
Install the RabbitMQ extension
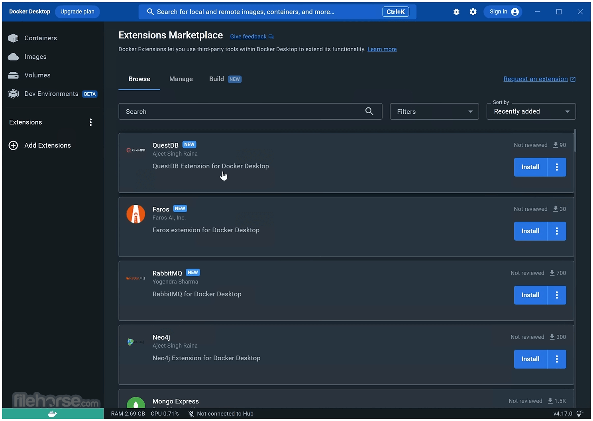click(x=530, y=295)
